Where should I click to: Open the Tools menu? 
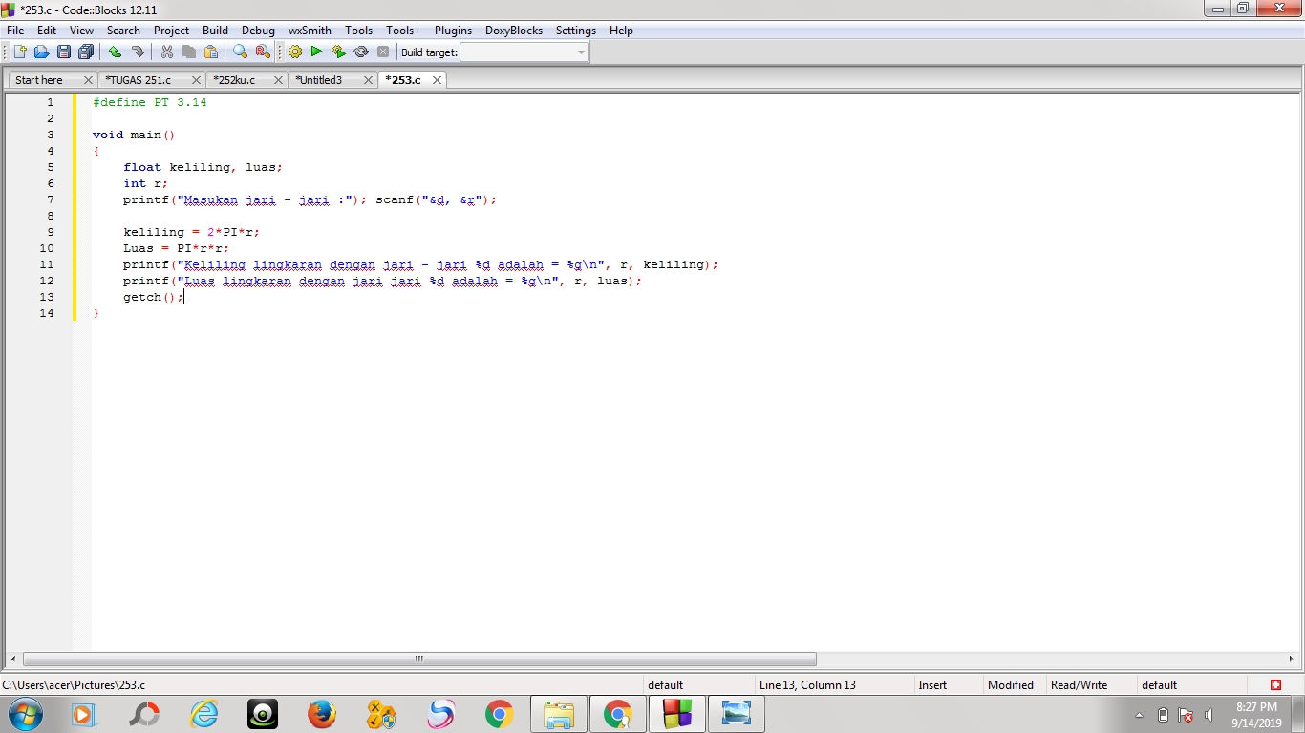coord(359,31)
